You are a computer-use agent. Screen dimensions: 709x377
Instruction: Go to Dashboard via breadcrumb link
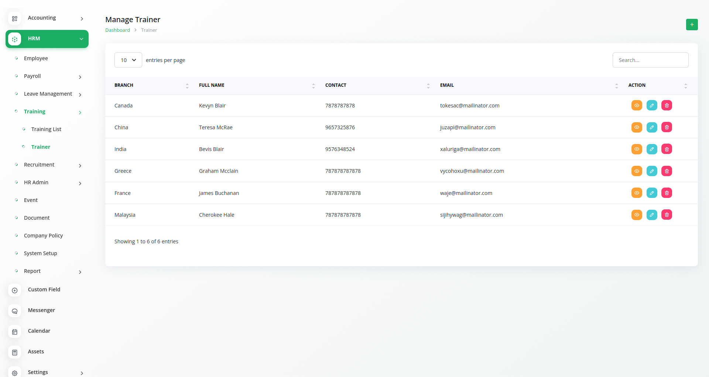click(117, 30)
